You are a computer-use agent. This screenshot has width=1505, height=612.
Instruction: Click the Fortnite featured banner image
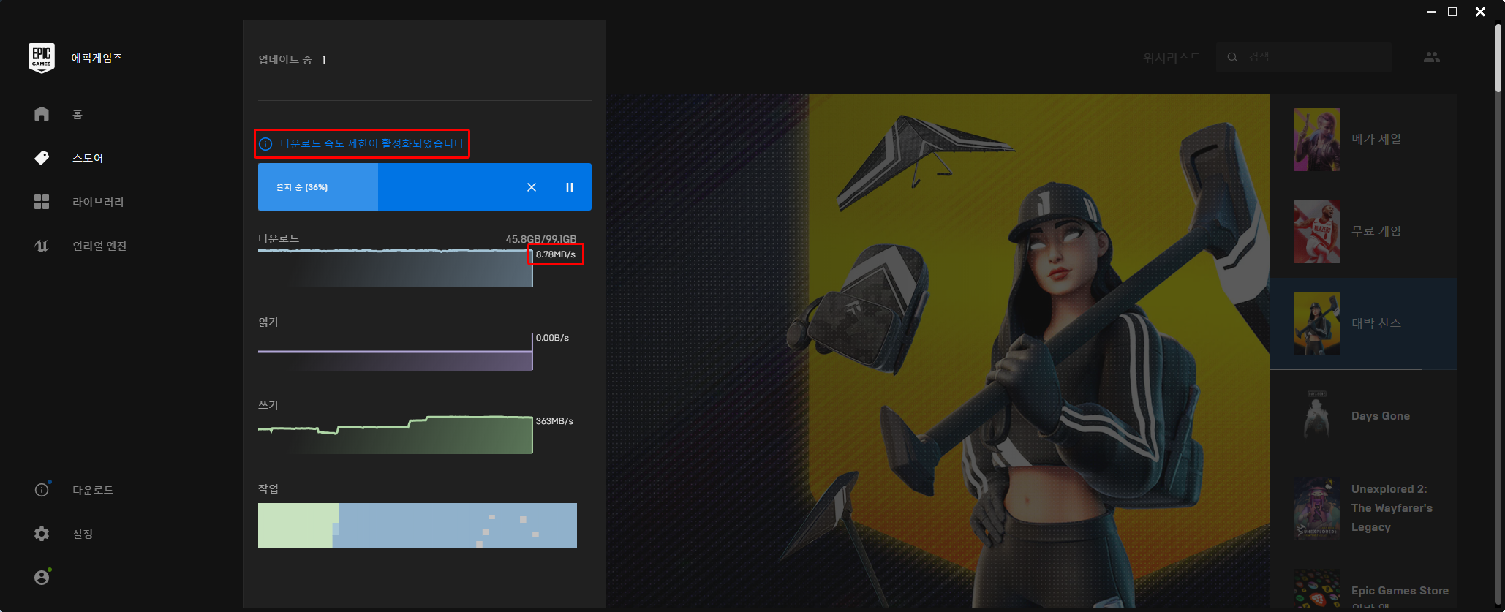click(938, 351)
